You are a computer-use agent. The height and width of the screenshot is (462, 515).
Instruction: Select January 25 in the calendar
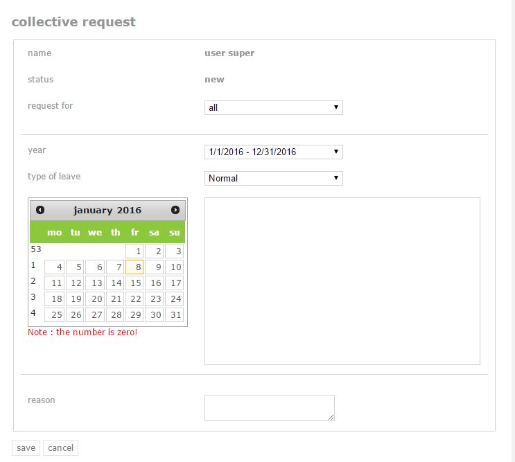[54, 314]
